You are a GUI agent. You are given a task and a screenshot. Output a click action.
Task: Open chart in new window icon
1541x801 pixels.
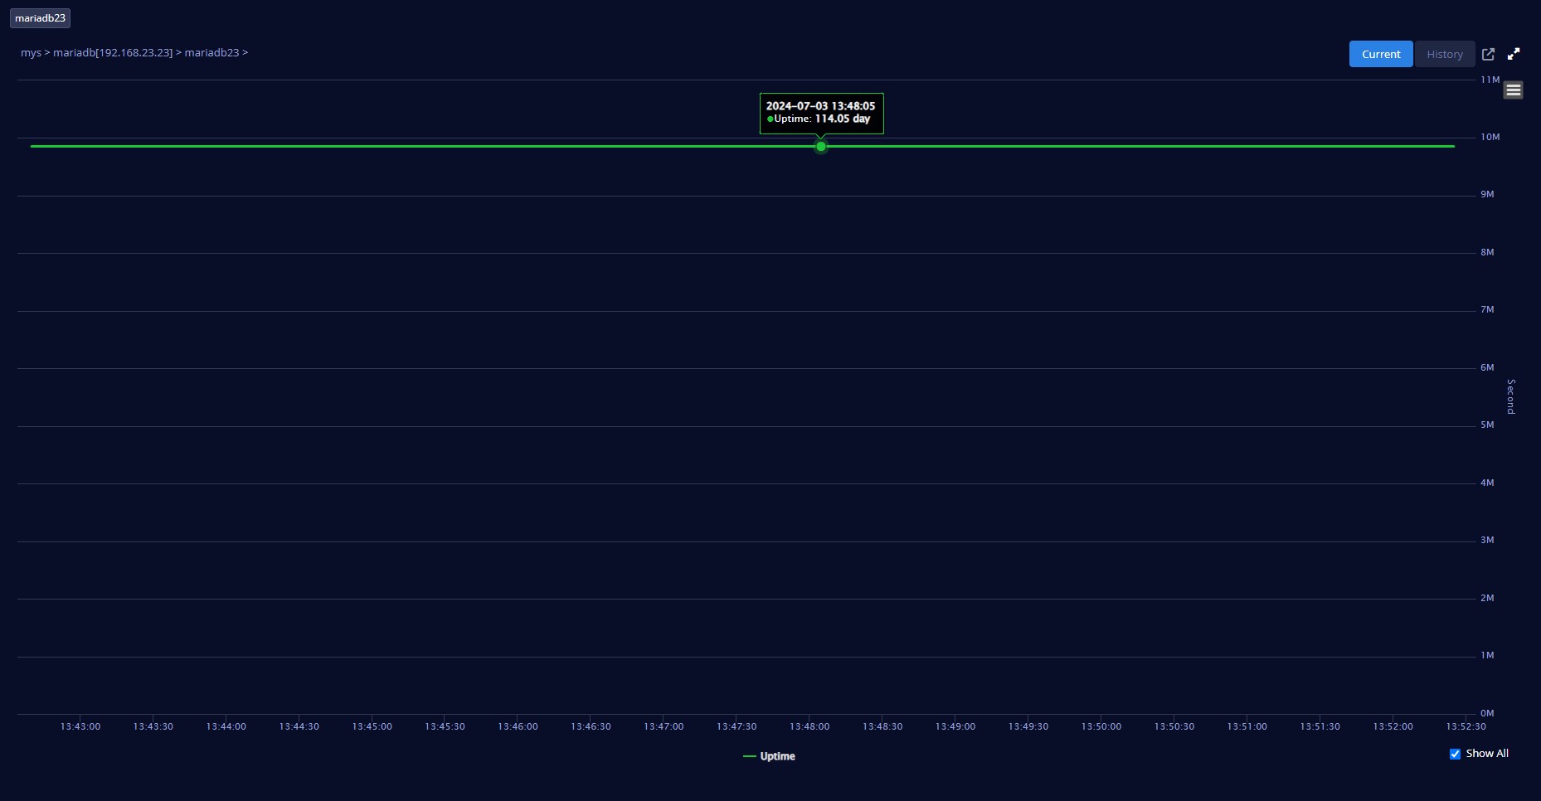[x=1488, y=54]
